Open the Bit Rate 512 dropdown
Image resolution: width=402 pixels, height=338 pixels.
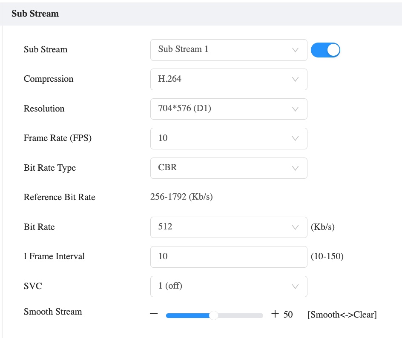coord(228,227)
